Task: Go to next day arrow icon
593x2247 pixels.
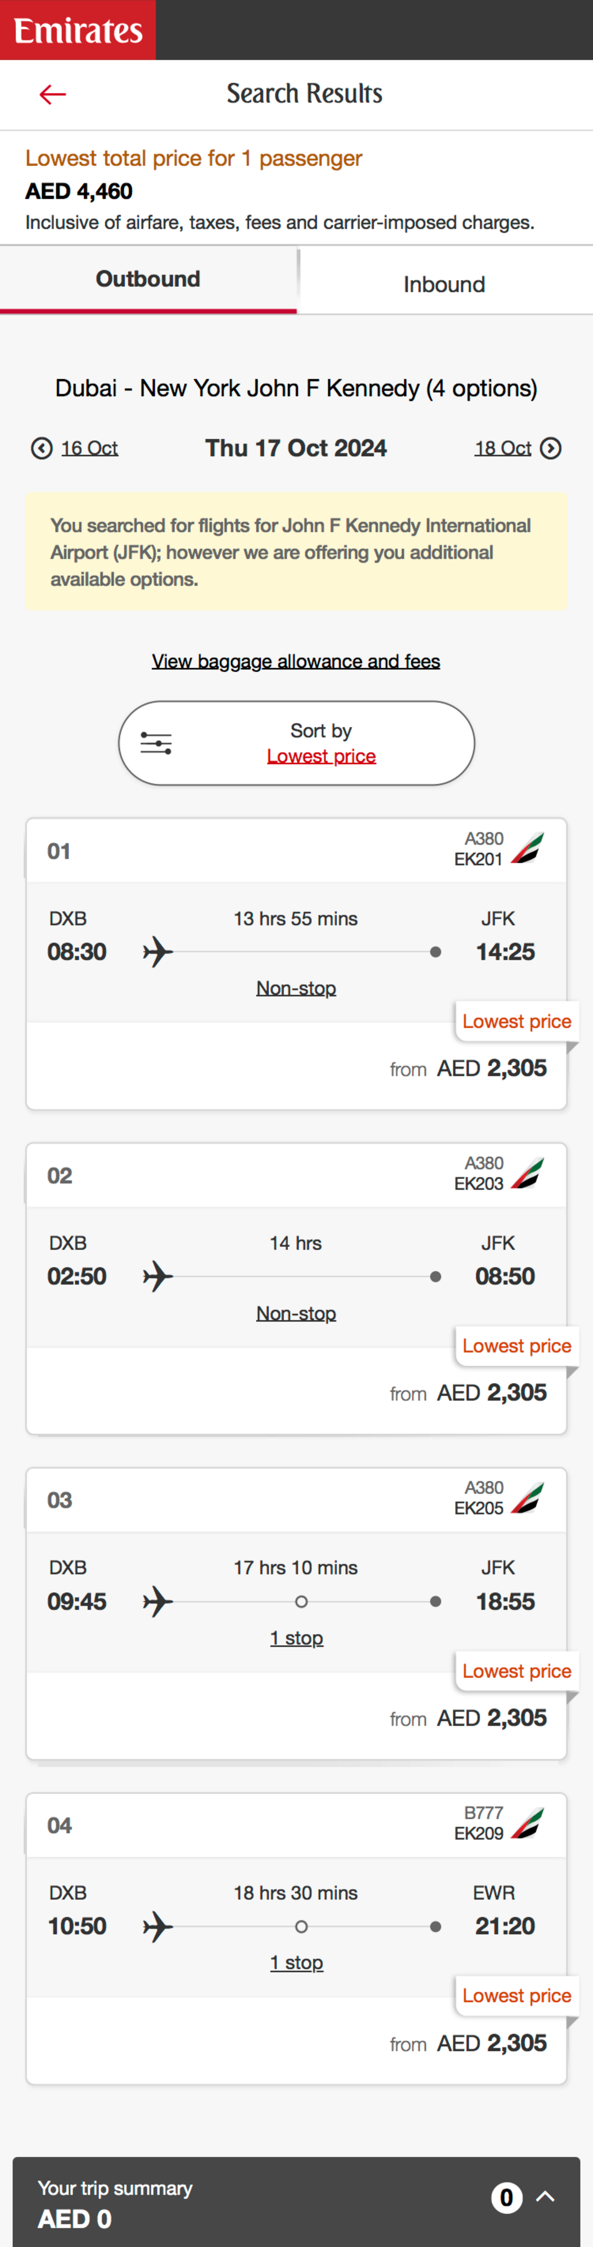Action: [x=550, y=448]
